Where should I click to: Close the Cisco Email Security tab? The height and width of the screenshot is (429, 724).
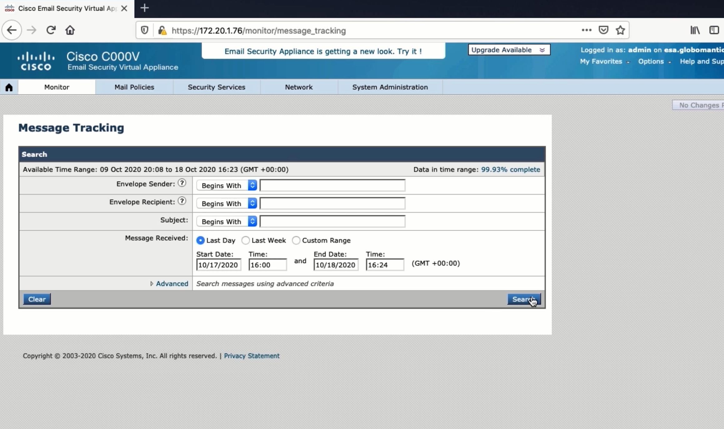124,8
